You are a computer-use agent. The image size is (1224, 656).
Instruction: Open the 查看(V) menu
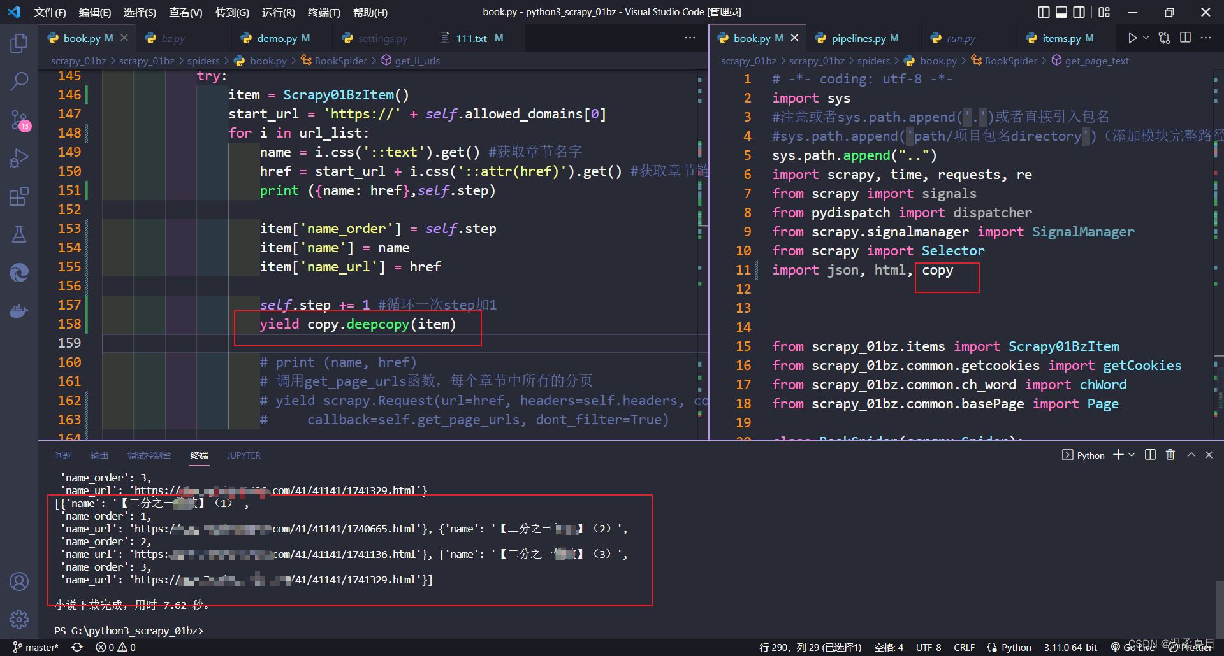pyautogui.click(x=186, y=12)
